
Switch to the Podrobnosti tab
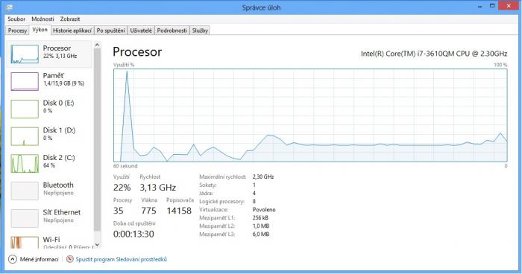[172, 31]
